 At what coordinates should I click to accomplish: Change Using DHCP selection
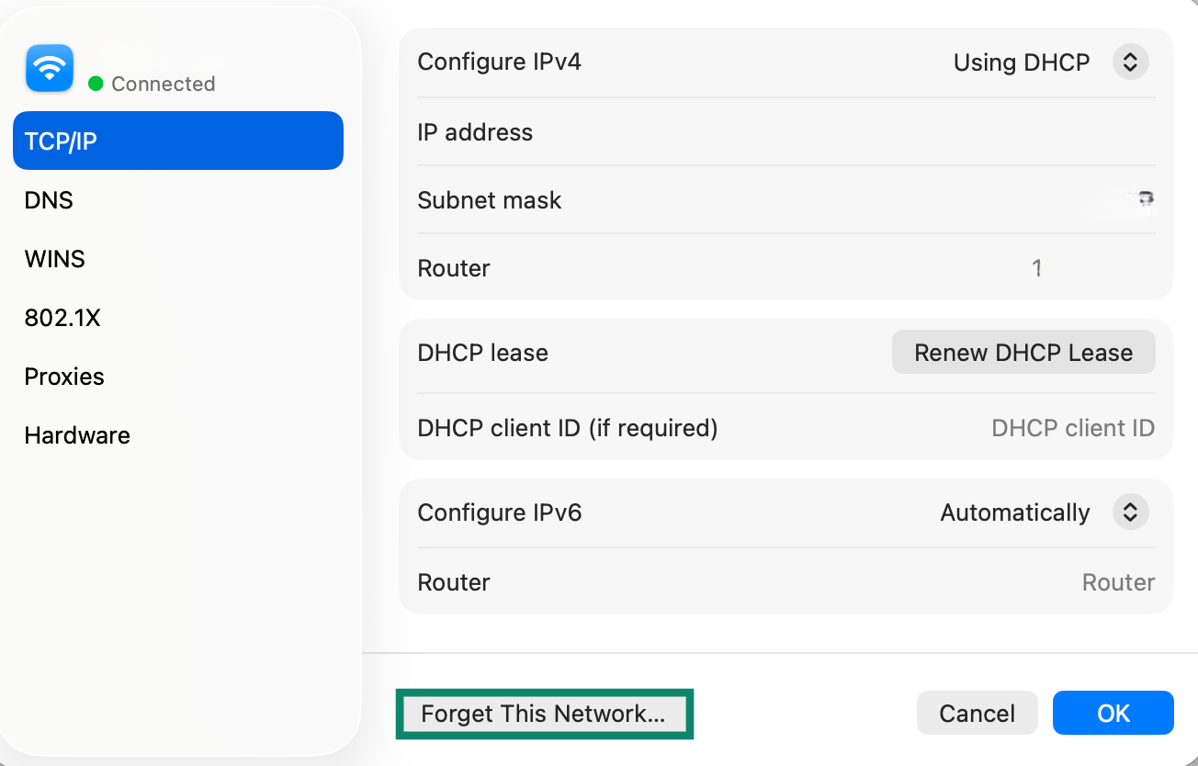tap(1022, 62)
